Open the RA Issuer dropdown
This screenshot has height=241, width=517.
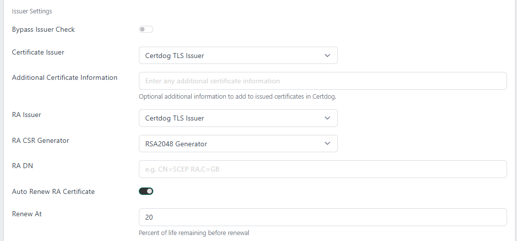point(238,118)
